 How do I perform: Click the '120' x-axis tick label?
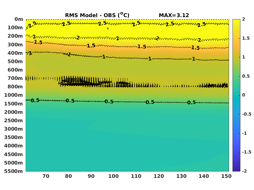pyautogui.click(x=159, y=176)
